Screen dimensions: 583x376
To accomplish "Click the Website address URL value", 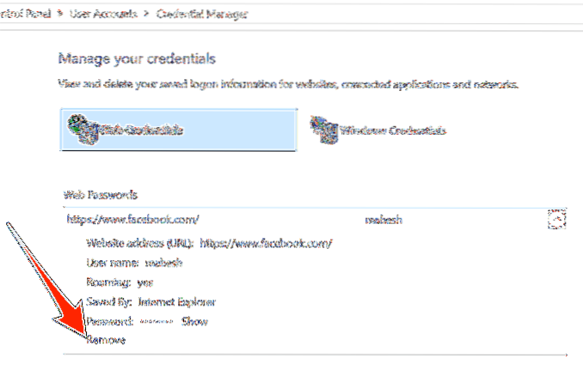I will coord(266,243).
